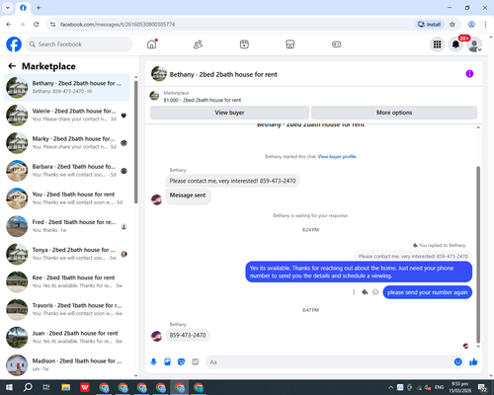Viewport: 494px width, 395px height.
Task: Reload the page with refresh icon
Action: [x=37, y=25]
